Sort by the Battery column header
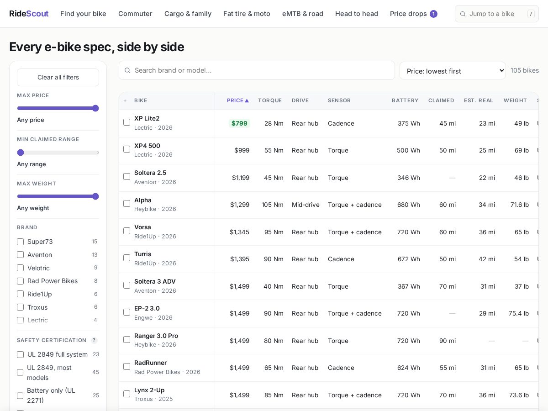This screenshot has width=548, height=411. (x=405, y=100)
